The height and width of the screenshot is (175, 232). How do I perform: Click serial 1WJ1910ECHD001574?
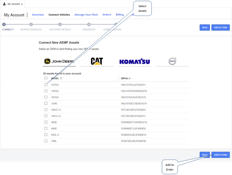pos(133,103)
